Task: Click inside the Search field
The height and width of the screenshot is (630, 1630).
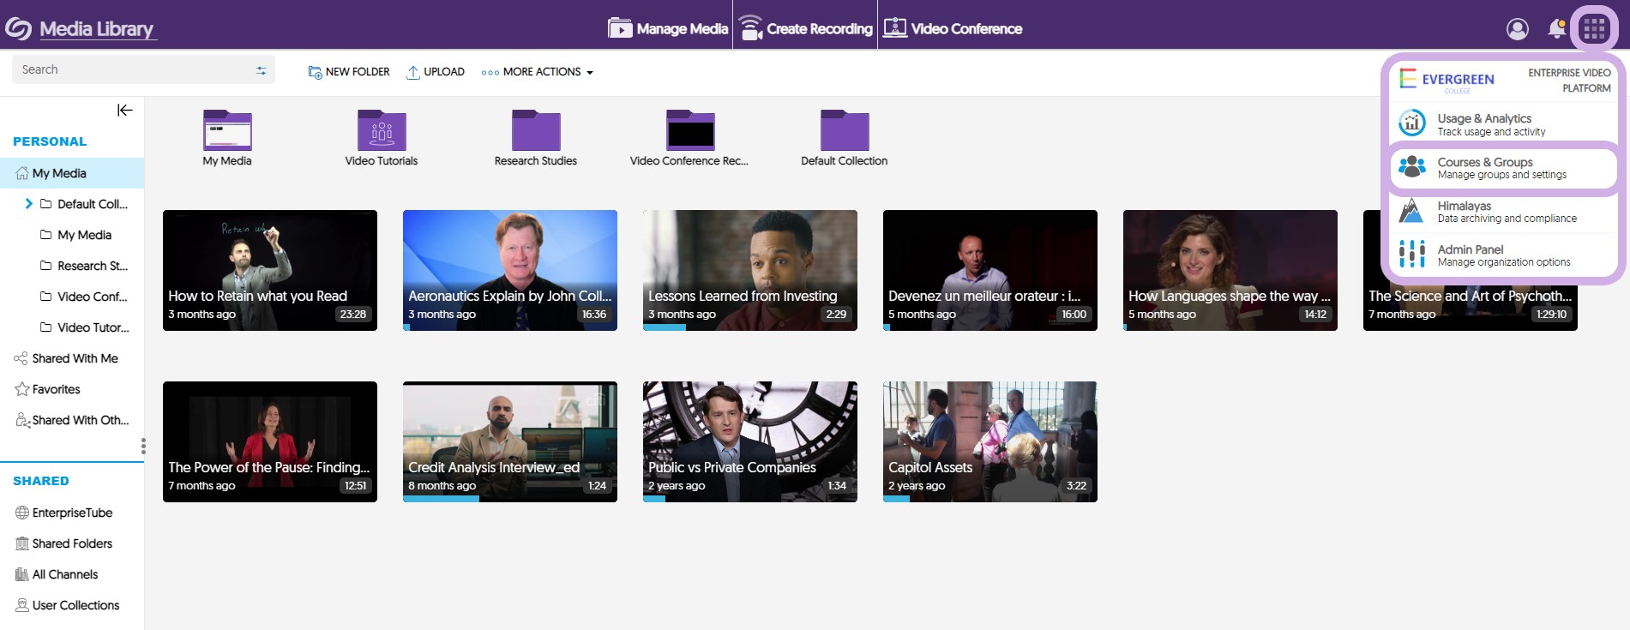Action: [129, 70]
